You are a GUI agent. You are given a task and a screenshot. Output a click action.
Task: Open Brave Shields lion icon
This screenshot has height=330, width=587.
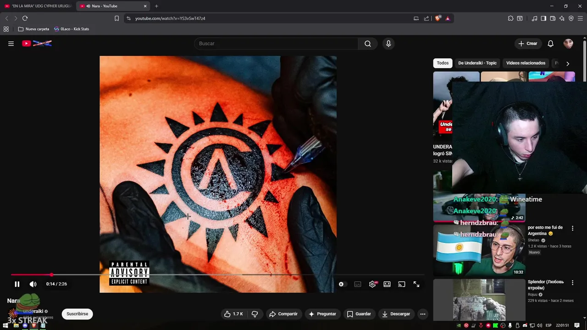tap(437, 18)
